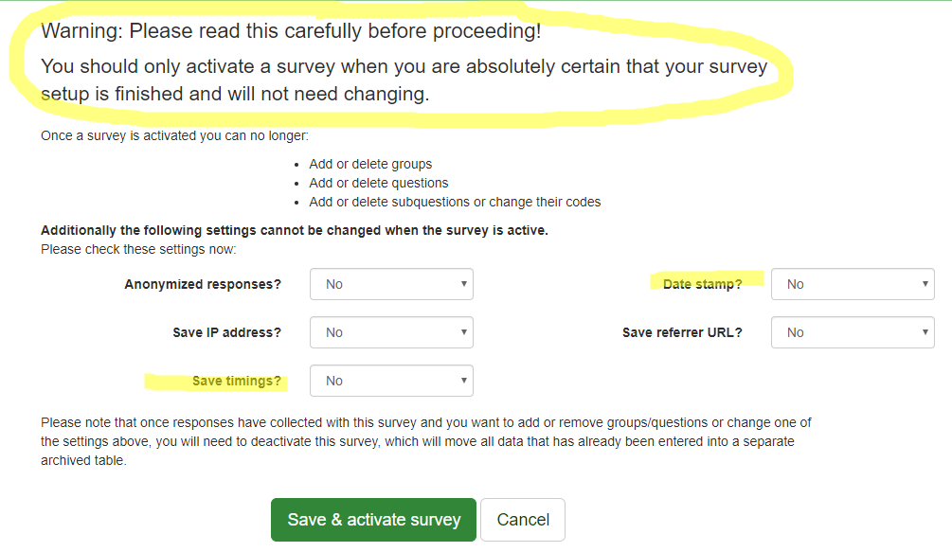
Task: Click the 'Please note that once responses' paragraph
Action: pyautogui.click(x=426, y=441)
